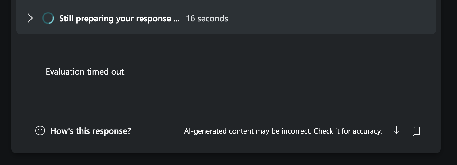Image resolution: width=457 pixels, height=165 pixels.
Task: Click the AI-generated content disclaimer text
Action: coord(283,131)
